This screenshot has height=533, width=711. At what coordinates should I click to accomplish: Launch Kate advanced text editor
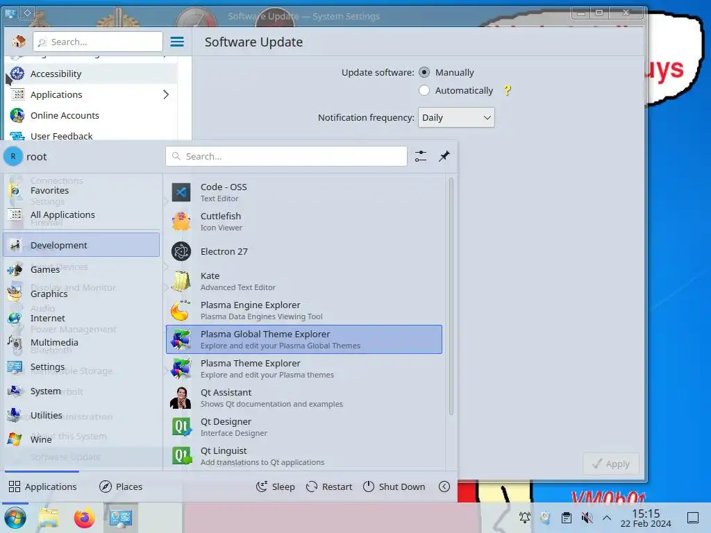(x=304, y=281)
